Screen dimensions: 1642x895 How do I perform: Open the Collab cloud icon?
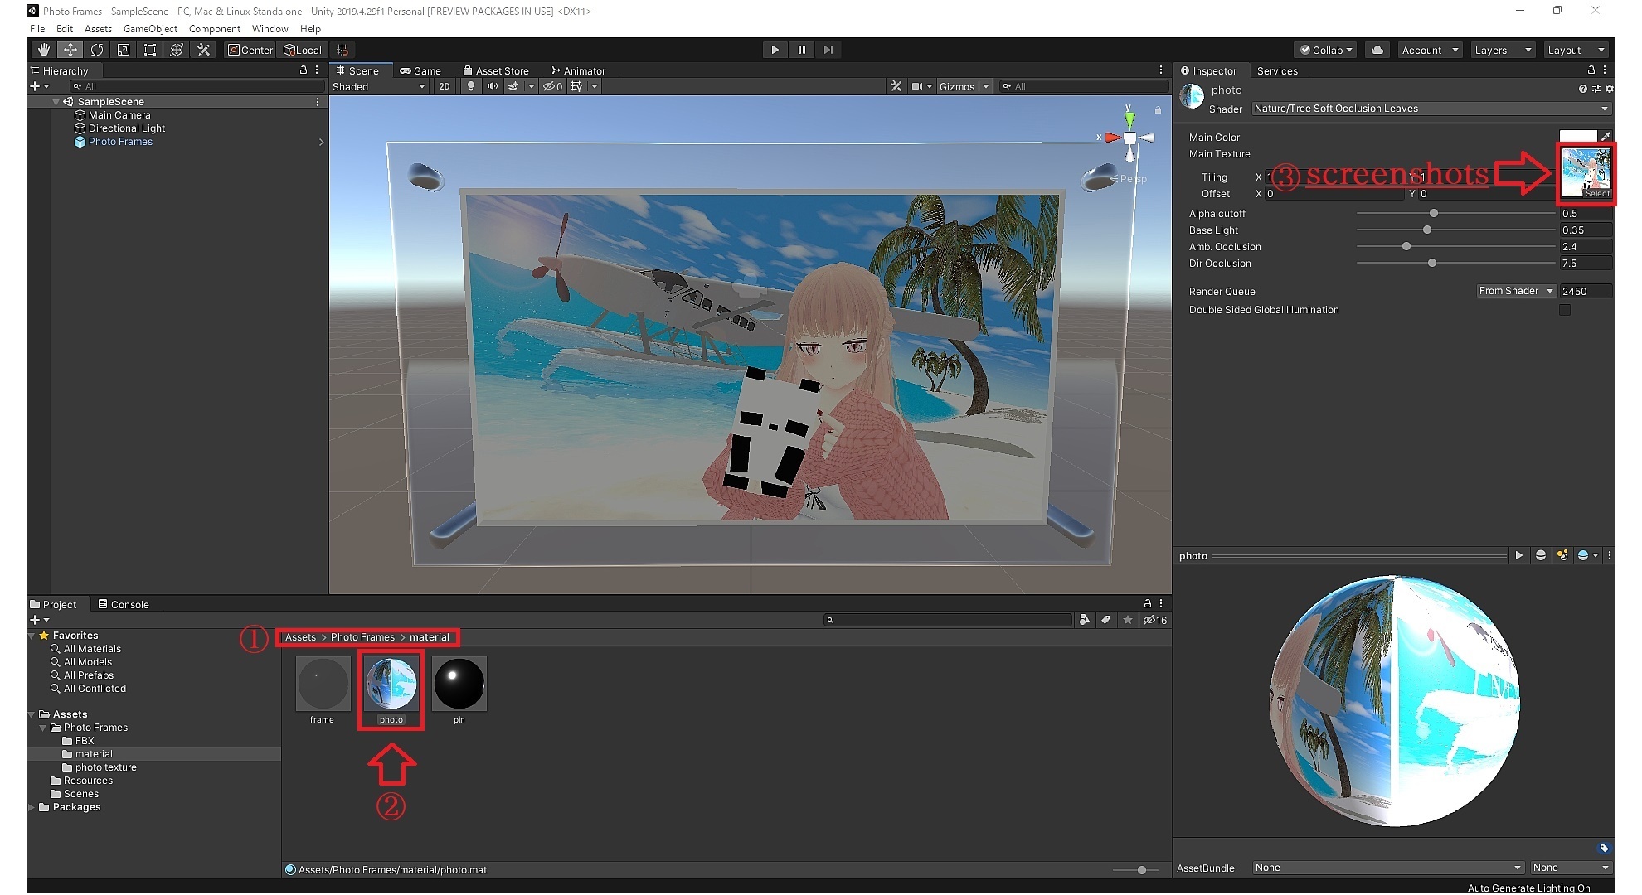(x=1377, y=50)
